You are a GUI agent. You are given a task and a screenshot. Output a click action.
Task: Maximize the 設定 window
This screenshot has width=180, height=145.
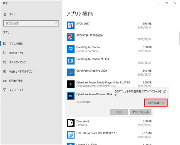[x=167, y=3]
